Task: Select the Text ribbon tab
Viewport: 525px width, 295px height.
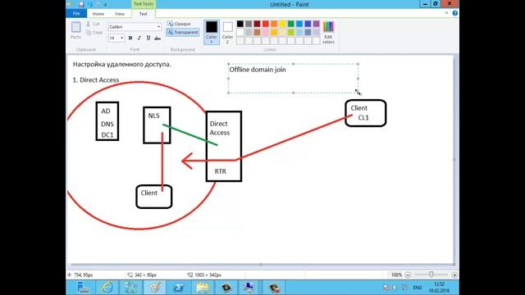Action: coord(143,14)
